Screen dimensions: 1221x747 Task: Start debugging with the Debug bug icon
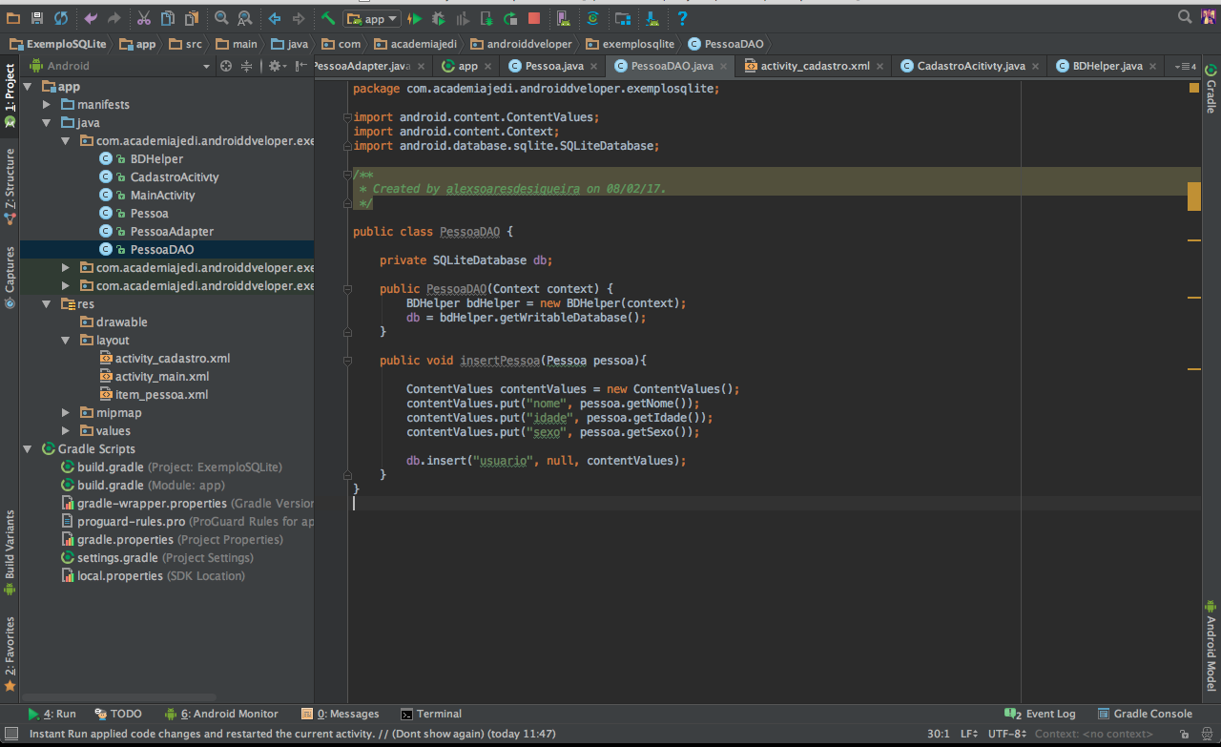pos(438,18)
